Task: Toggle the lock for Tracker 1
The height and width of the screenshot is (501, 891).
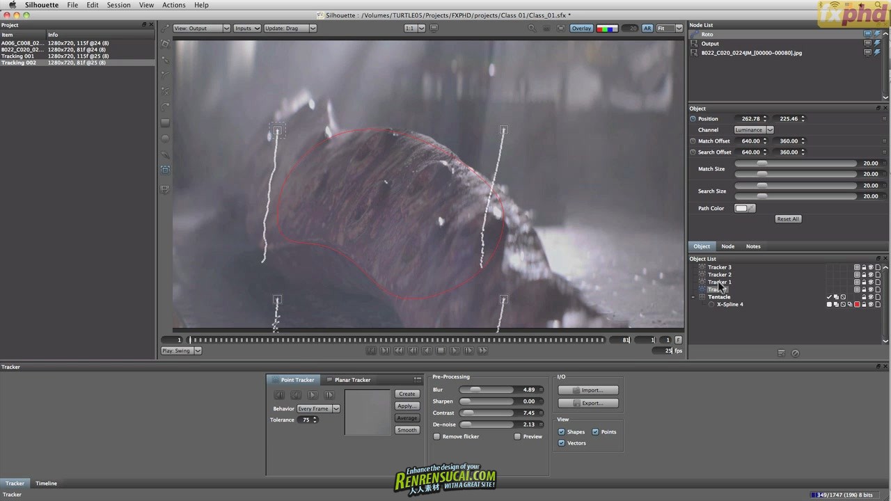Action: (864, 282)
